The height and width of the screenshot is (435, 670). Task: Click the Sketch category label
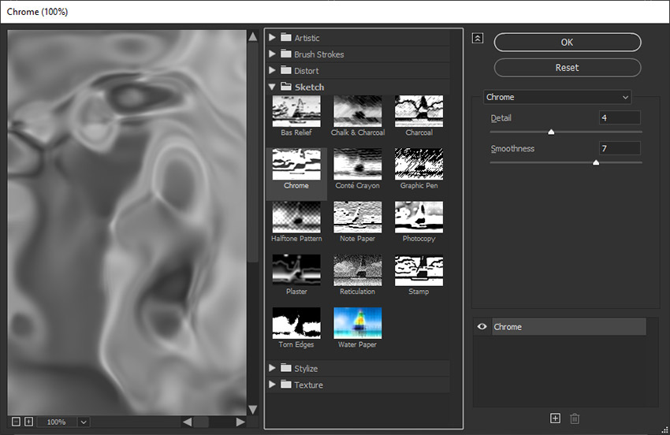pyautogui.click(x=309, y=87)
